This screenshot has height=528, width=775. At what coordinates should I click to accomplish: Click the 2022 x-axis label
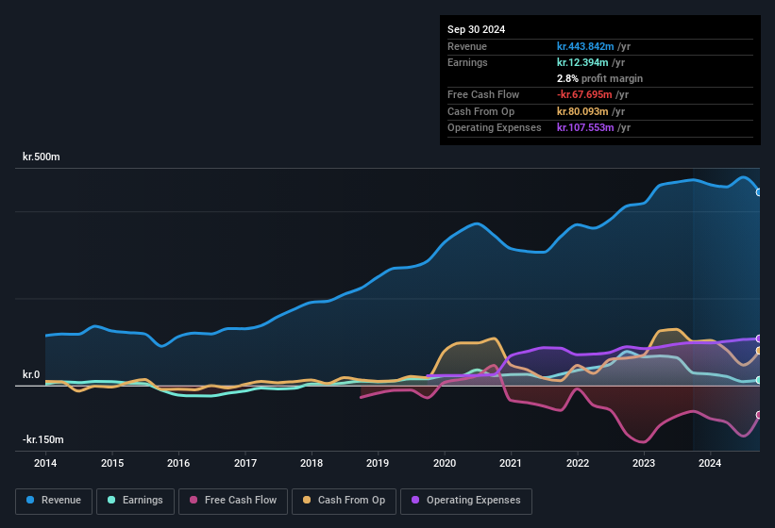tap(578, 463)
